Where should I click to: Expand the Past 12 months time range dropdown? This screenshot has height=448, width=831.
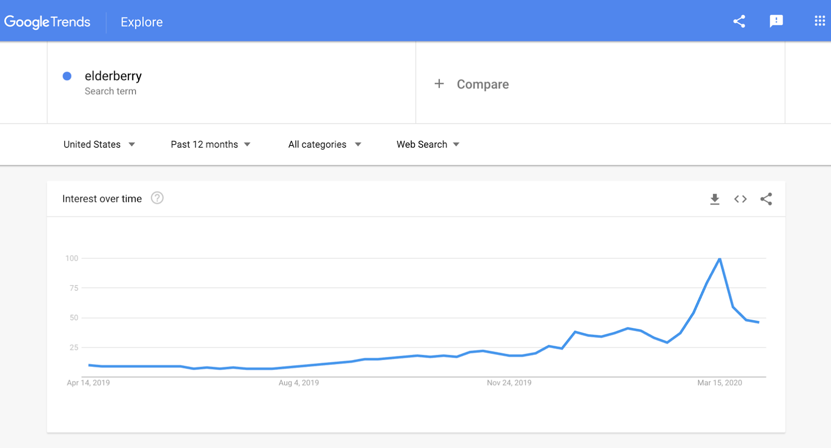click(210, 144)
